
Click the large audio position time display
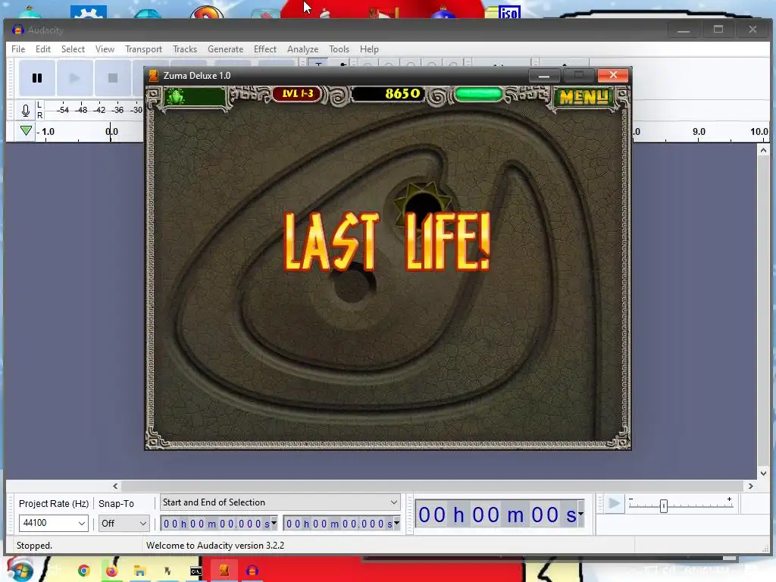click(496, 515)
